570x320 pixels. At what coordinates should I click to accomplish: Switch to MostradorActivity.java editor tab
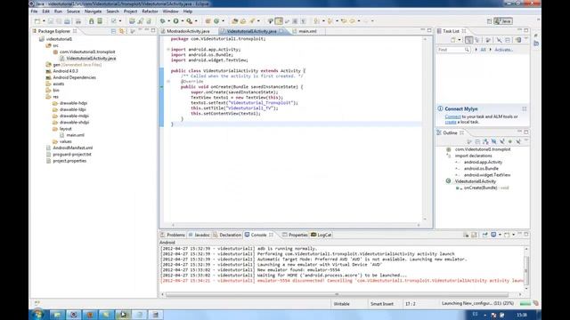click(188, 32)
